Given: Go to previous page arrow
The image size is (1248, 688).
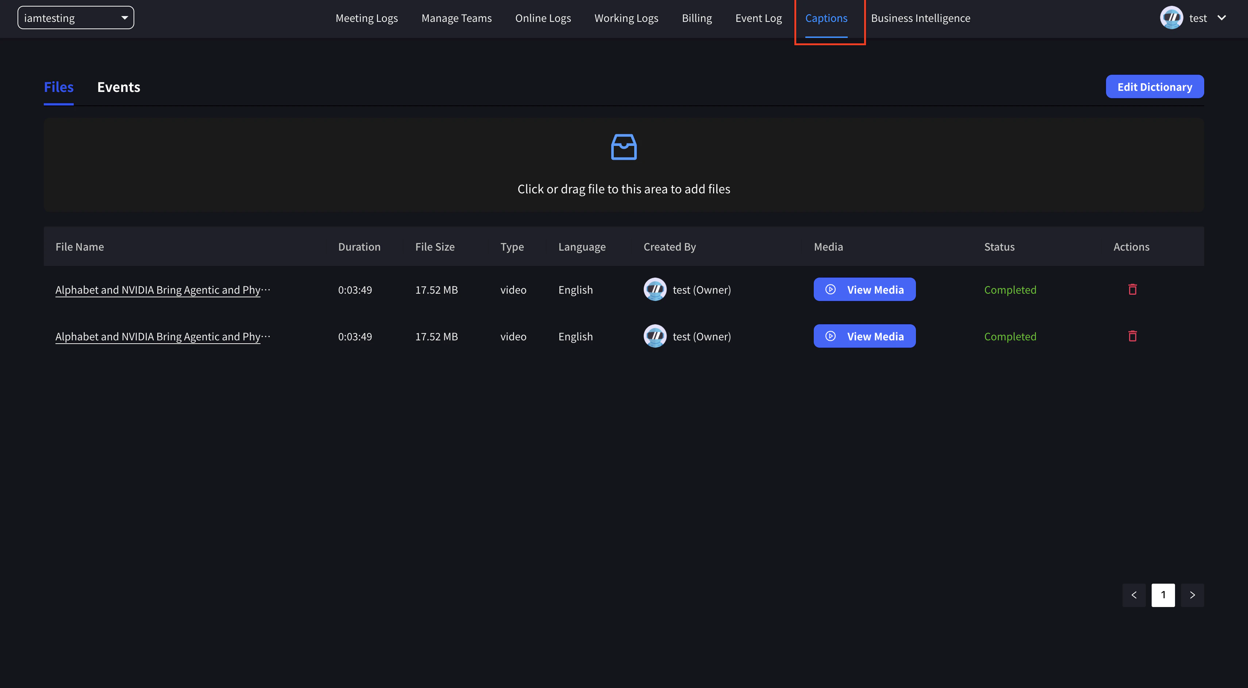Looking at the screenshot, I should tap(1134, 595).
